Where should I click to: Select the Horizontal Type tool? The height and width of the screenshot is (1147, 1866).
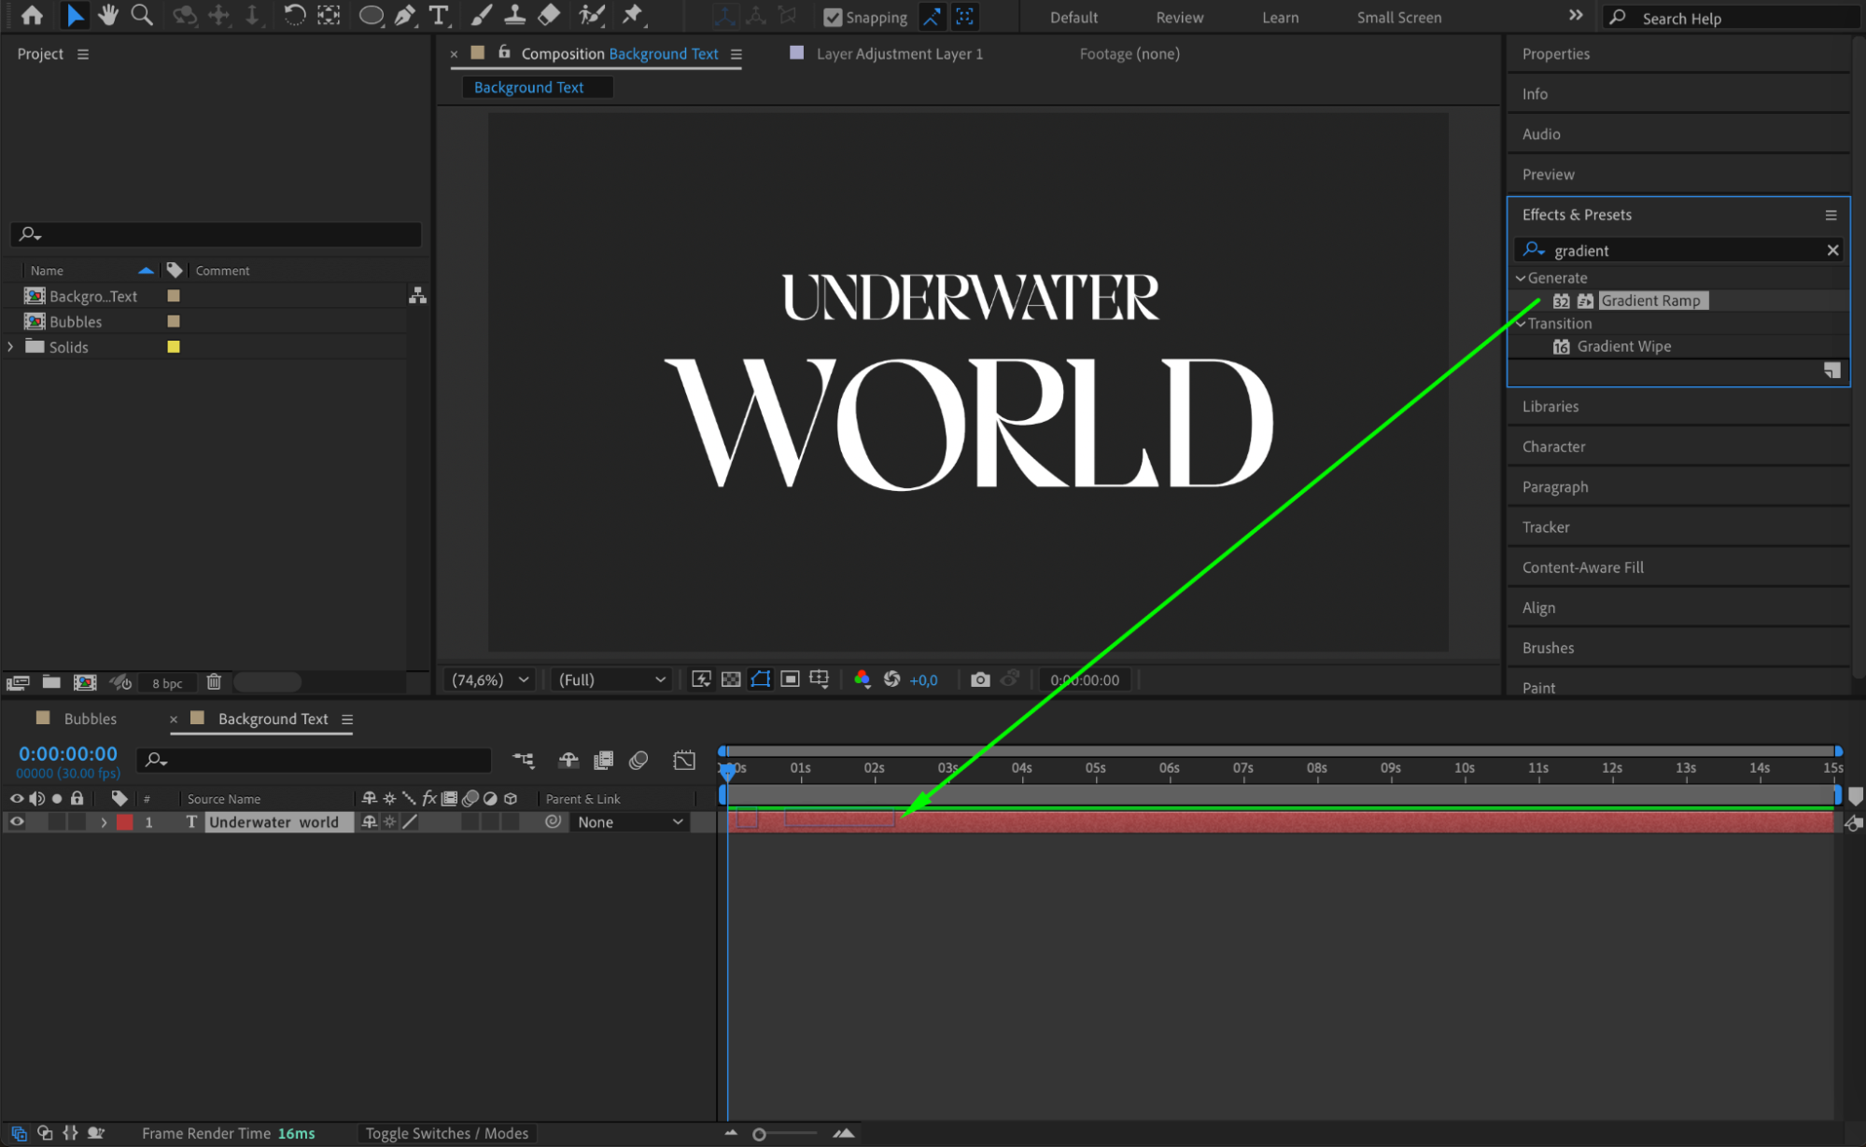(438, 15)
